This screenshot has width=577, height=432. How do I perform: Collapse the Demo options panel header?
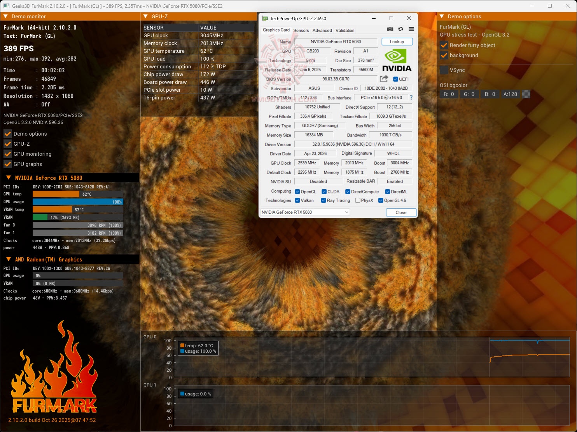coord(442,16)
